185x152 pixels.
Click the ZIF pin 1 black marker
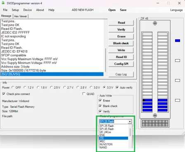[144, 100]
